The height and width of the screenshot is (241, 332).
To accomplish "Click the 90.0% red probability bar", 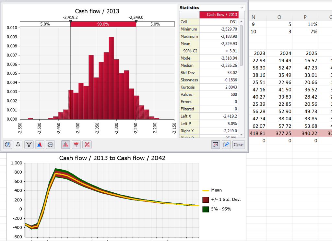I will (103, 24).
